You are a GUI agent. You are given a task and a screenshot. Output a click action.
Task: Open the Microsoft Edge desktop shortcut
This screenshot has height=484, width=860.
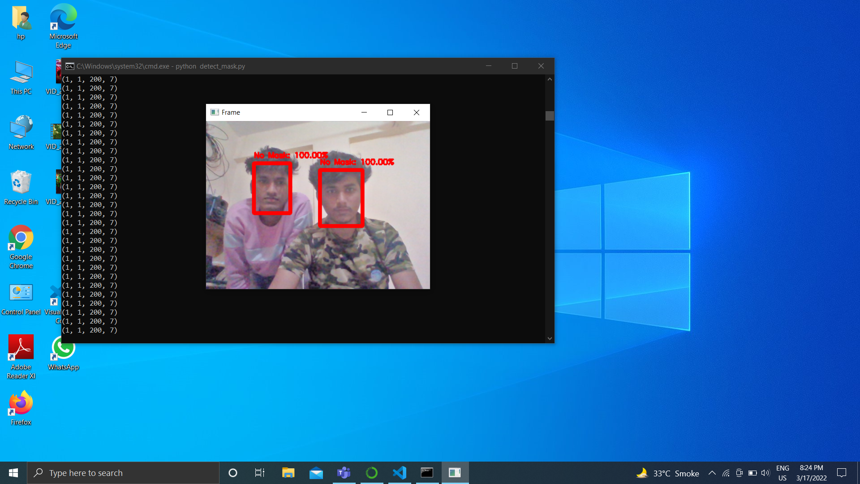point(63,26)
